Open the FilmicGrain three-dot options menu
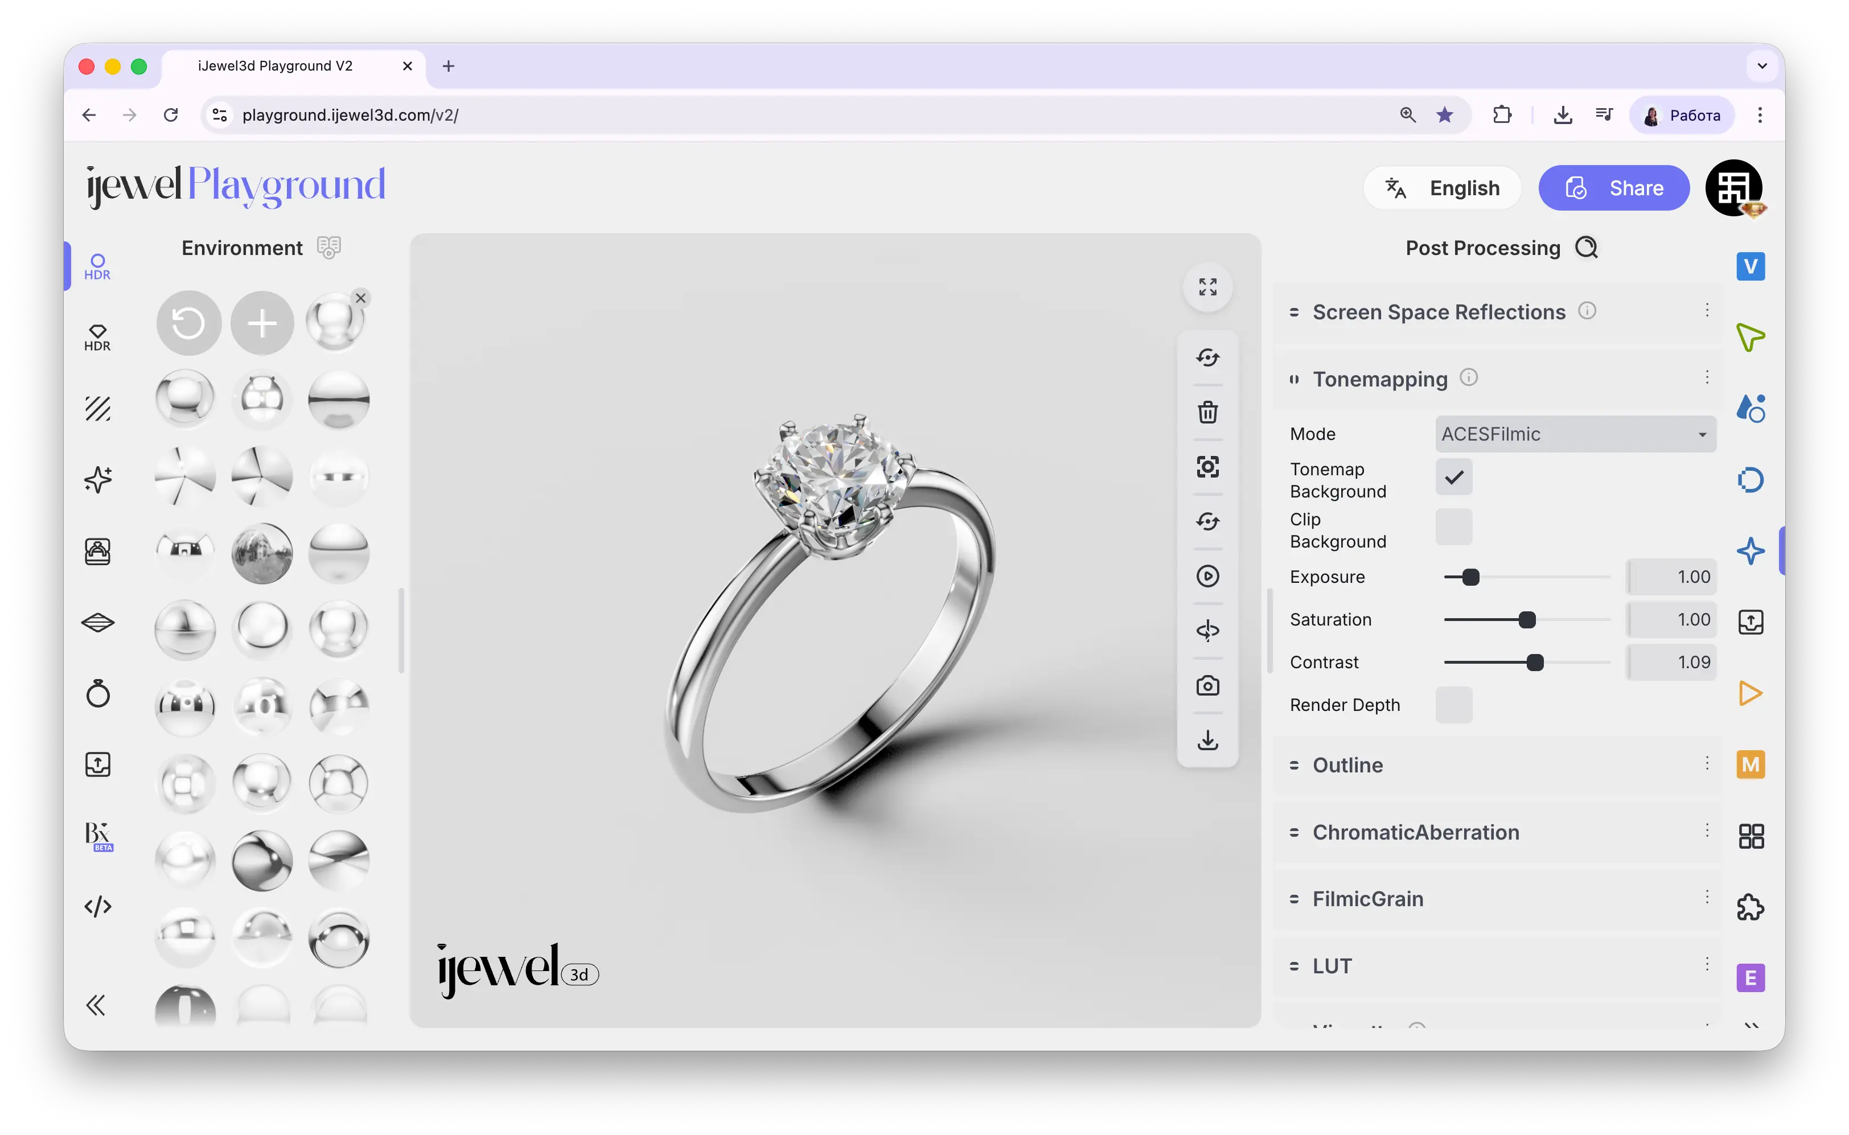This screenshot has height=1135, width=1849. [x=1706, y=897]
